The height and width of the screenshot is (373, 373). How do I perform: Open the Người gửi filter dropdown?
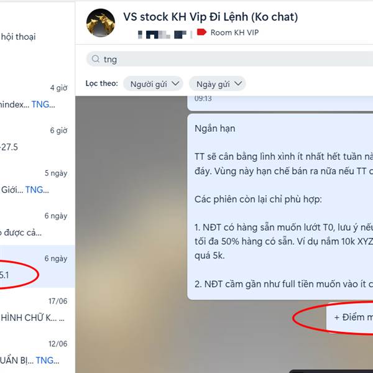153,84
